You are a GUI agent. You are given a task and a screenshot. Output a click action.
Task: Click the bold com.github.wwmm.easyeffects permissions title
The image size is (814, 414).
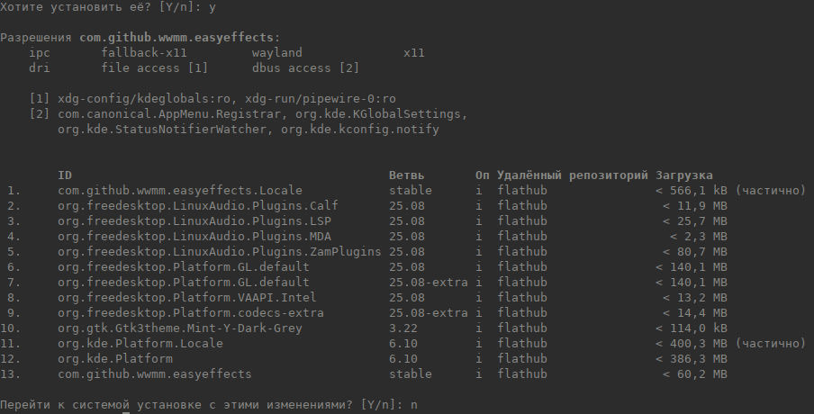179,38
